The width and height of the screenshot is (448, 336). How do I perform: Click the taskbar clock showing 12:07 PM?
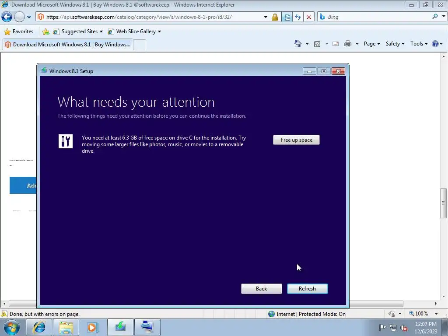point(426,328)
